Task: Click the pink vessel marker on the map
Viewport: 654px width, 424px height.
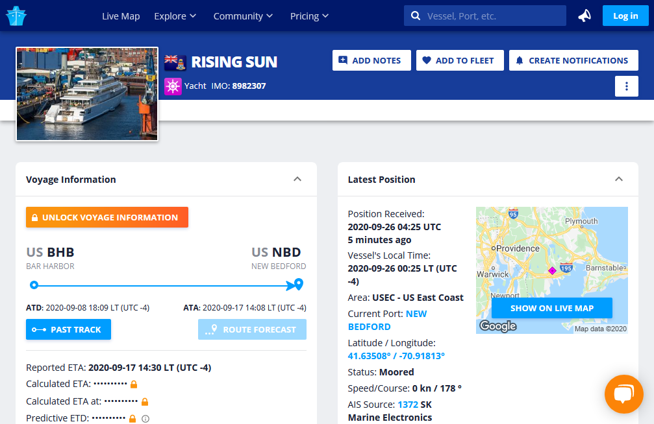Action: 552,271
